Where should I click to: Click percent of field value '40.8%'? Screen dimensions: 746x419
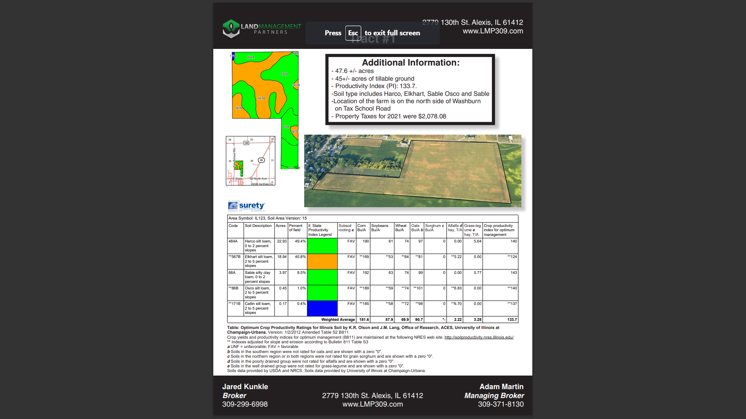300,257
